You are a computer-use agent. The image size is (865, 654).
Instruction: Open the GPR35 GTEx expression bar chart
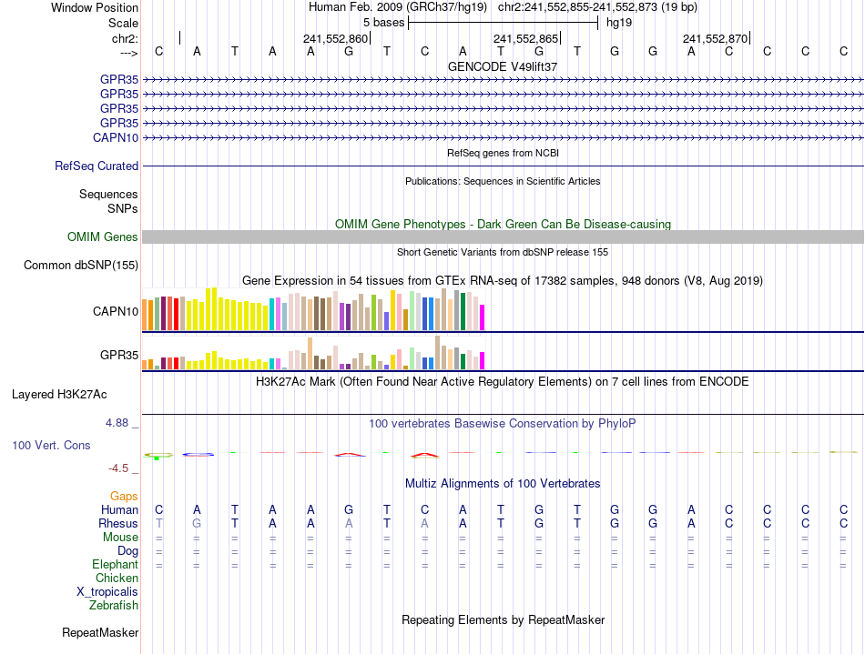click(313, 353)
